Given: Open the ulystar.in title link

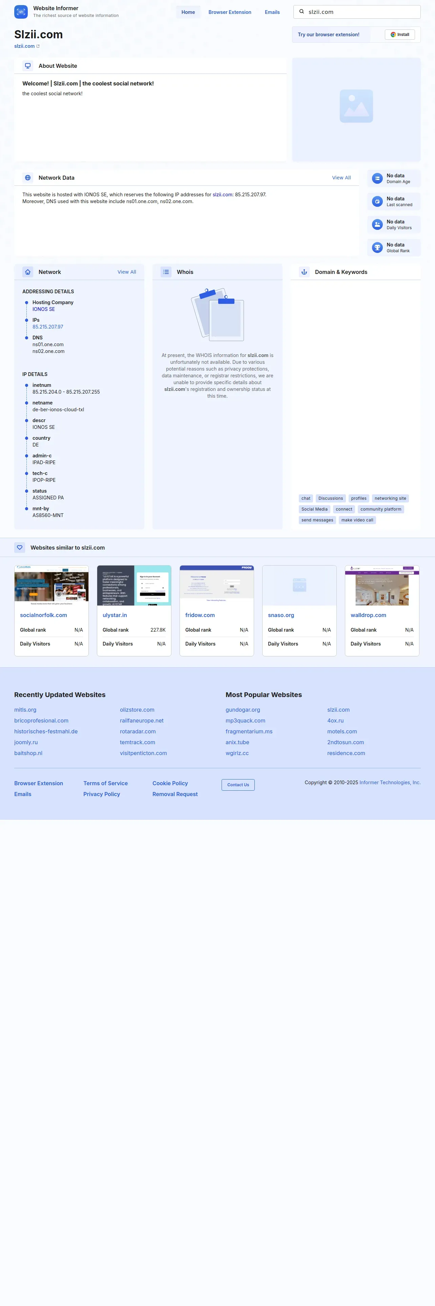Looking at the screenshot, I should click(x=115, y=615).
